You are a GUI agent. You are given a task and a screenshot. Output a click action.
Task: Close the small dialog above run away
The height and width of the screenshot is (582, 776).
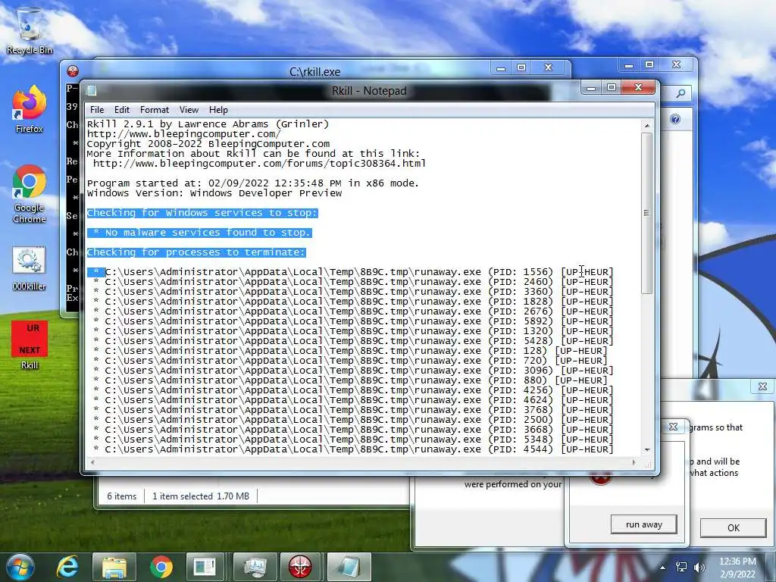click(673, 426)
